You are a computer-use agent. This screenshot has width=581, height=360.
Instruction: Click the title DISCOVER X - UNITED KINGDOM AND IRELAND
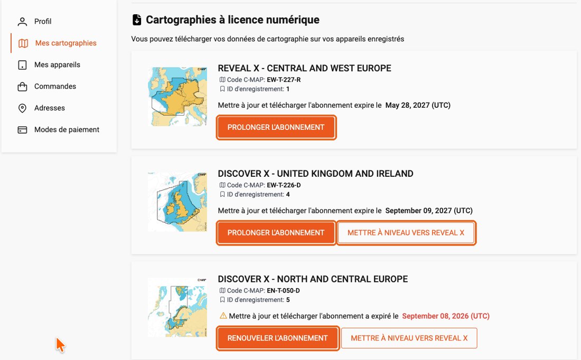pyautogui.click(x=316, y=174)
